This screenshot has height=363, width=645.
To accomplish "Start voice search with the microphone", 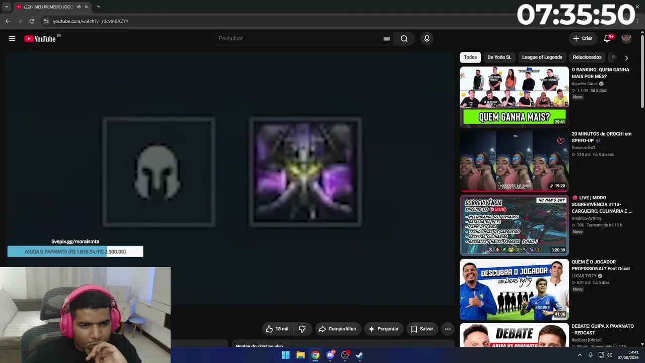I will pyautogui.click(x=427, y=39).
